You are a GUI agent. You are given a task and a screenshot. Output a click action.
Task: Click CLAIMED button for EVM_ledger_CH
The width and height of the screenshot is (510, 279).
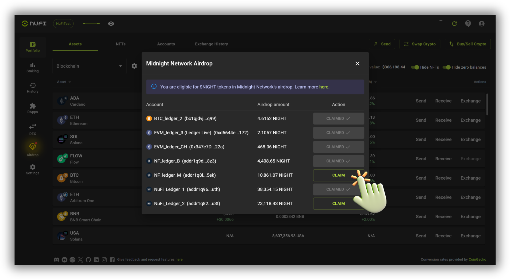tap(338, 147)
